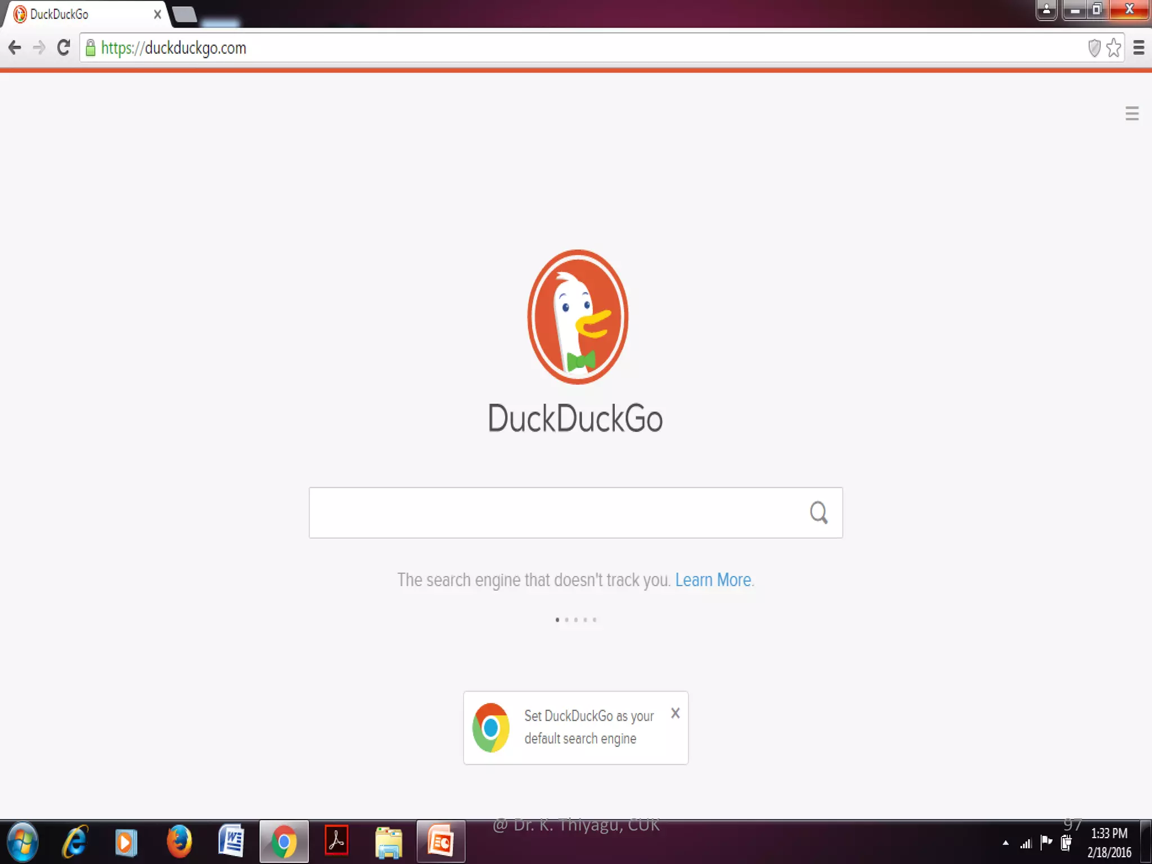This screenshot has width=1152, height=864.
Task: Open Firefox from the taskbar
Action: (x=179, y=841)
